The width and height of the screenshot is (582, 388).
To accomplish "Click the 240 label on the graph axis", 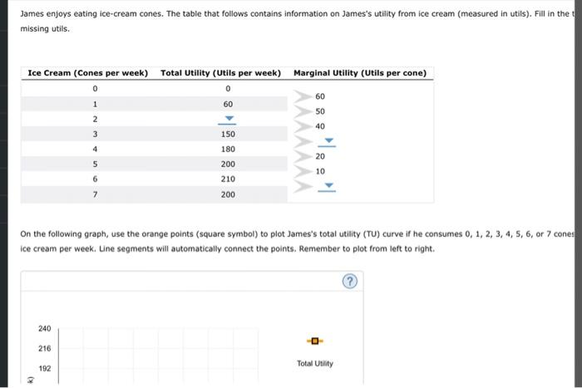I will point(45,328).
